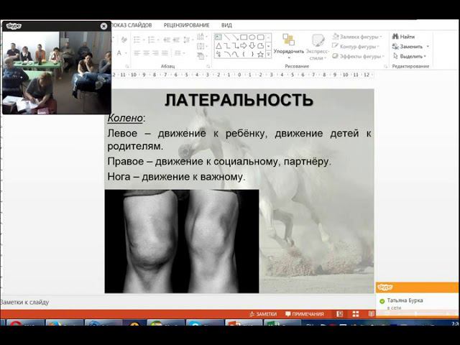Viewport: 460px width, 345px height.
Task: Increase the list indent level
Action: (x=176, y=40)
